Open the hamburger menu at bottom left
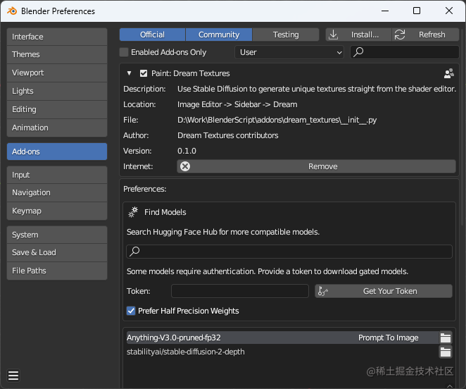This screenshot has height=389, width=466. point(13,376)
